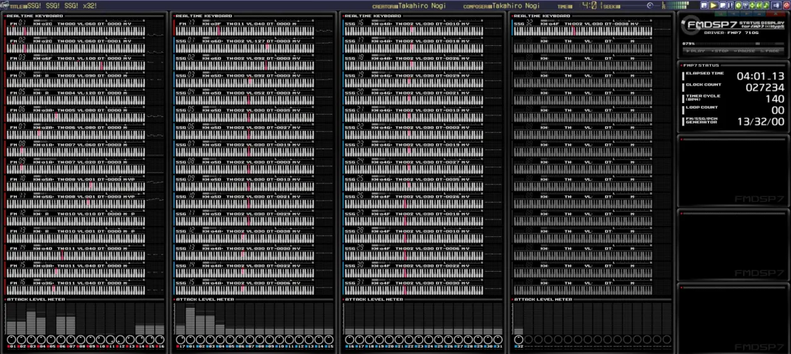
Task: Click the 079% progress bar handle
Action: tap(758, 43)
